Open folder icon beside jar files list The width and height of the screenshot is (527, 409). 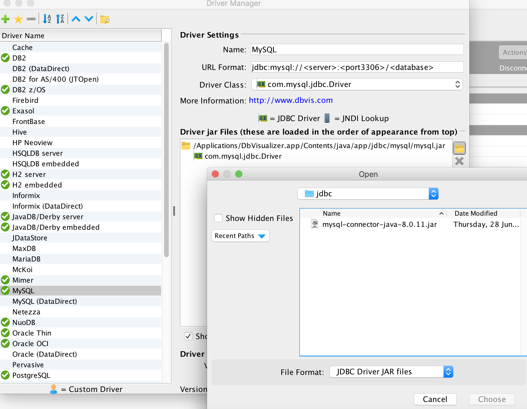coord(459,148)
